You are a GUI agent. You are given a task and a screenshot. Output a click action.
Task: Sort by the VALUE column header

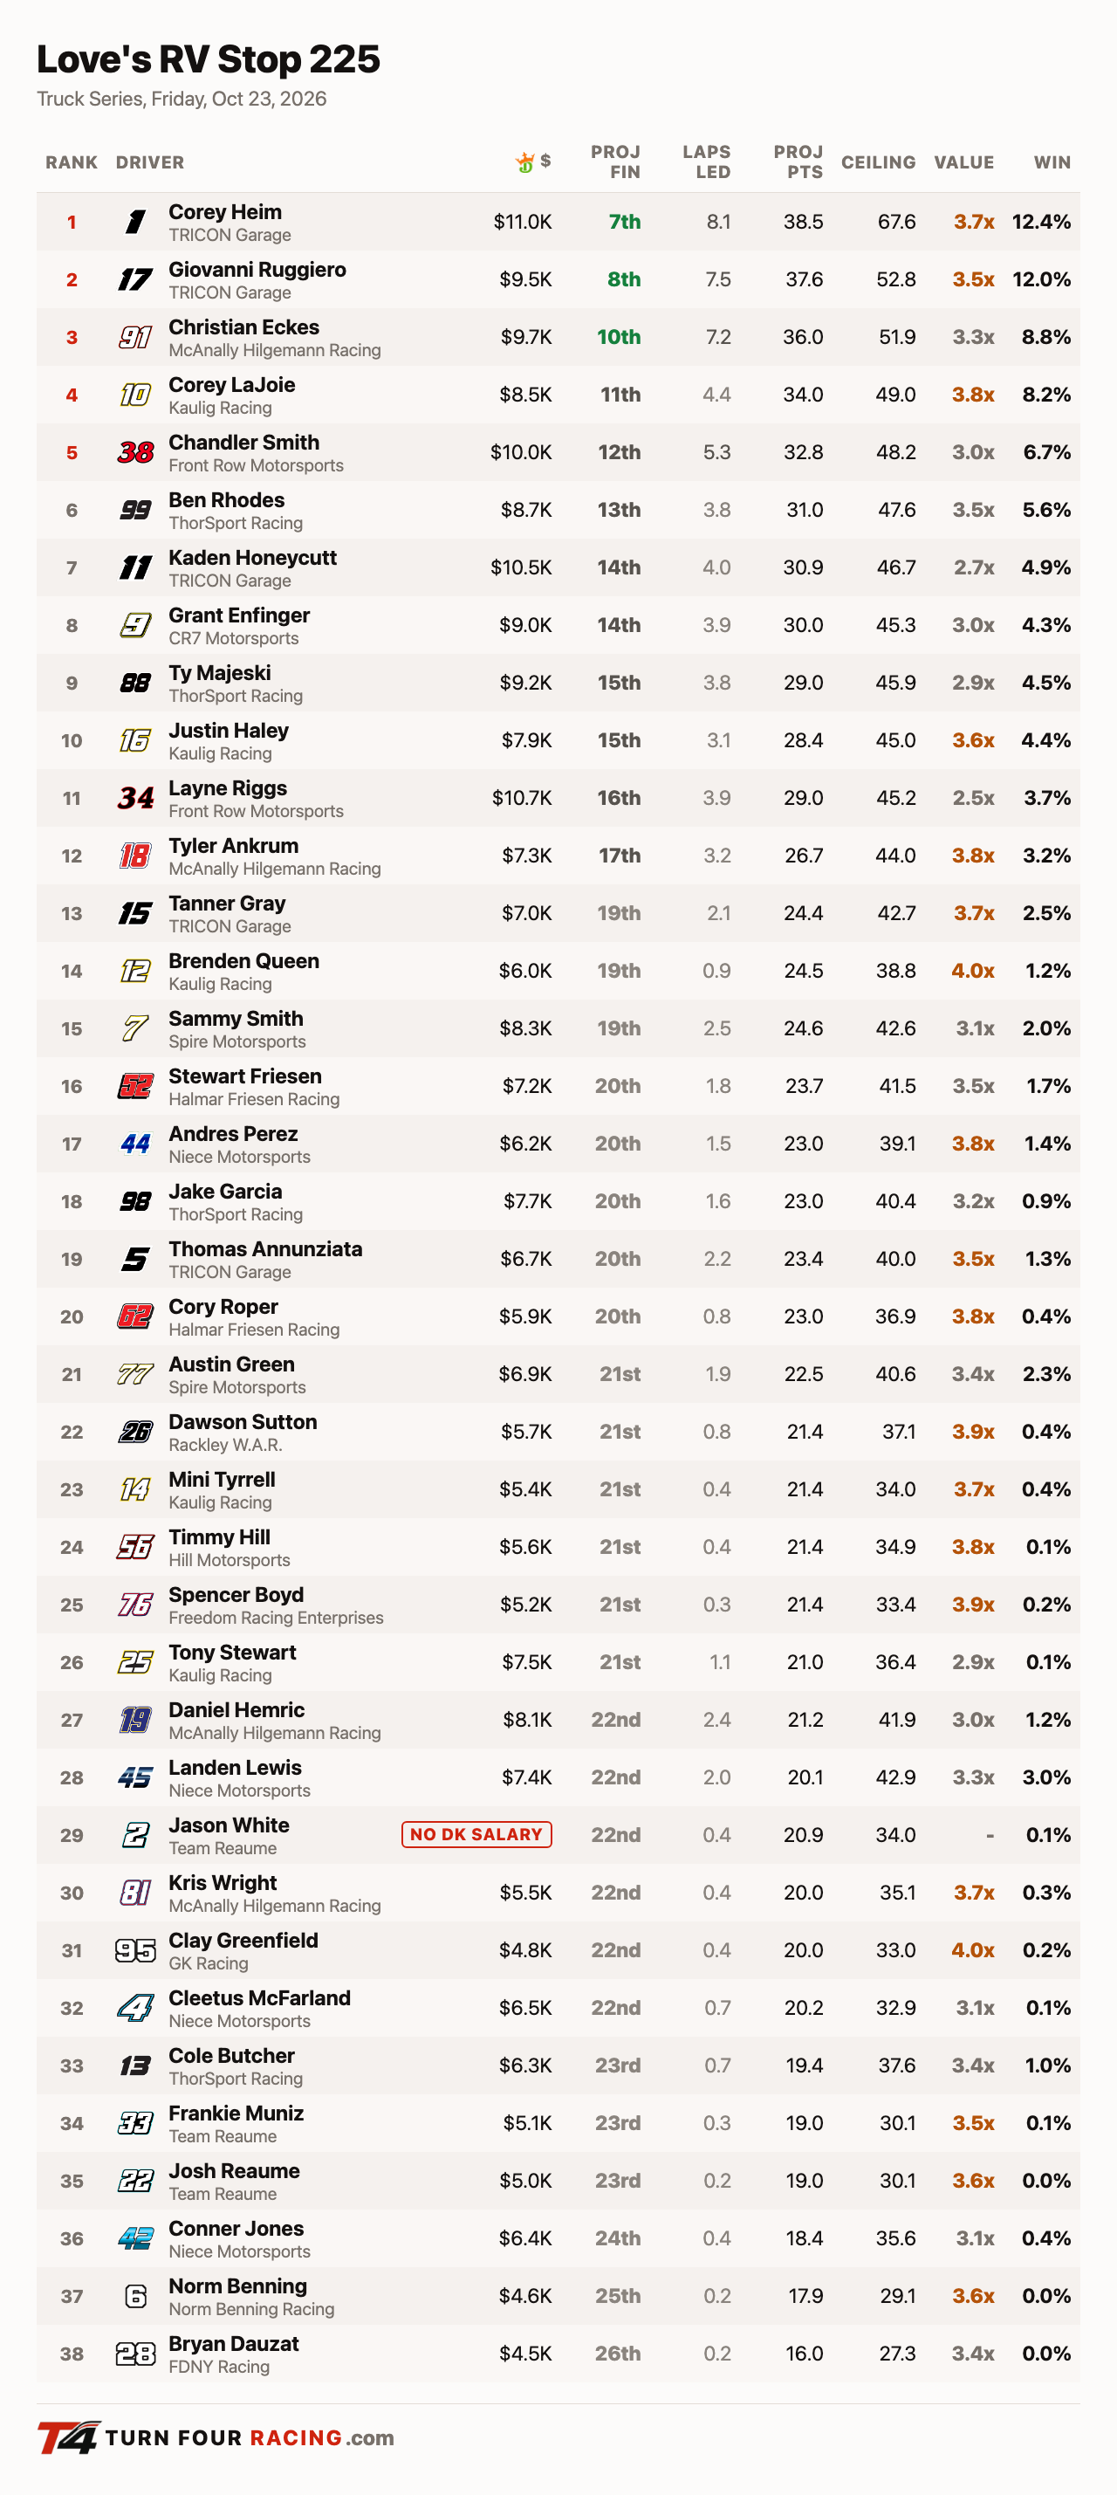(x=964, y=162)
